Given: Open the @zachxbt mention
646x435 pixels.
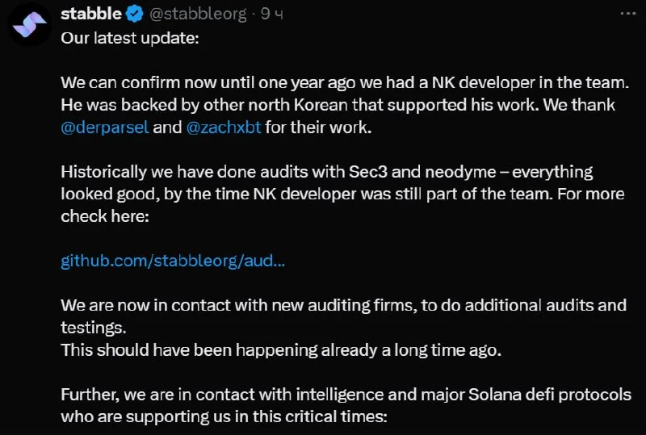Looking at the screenshot, I should coord(224,128).
